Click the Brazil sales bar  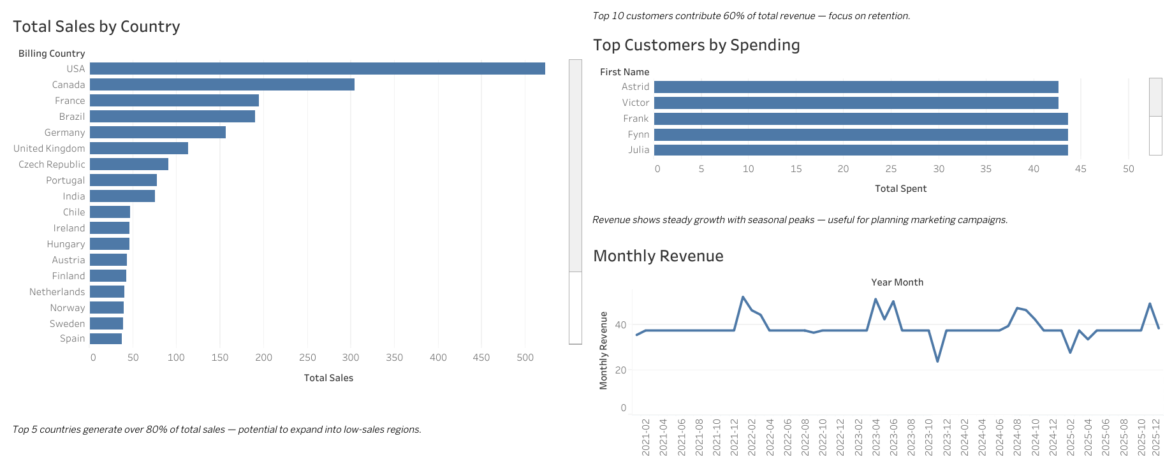172,117
